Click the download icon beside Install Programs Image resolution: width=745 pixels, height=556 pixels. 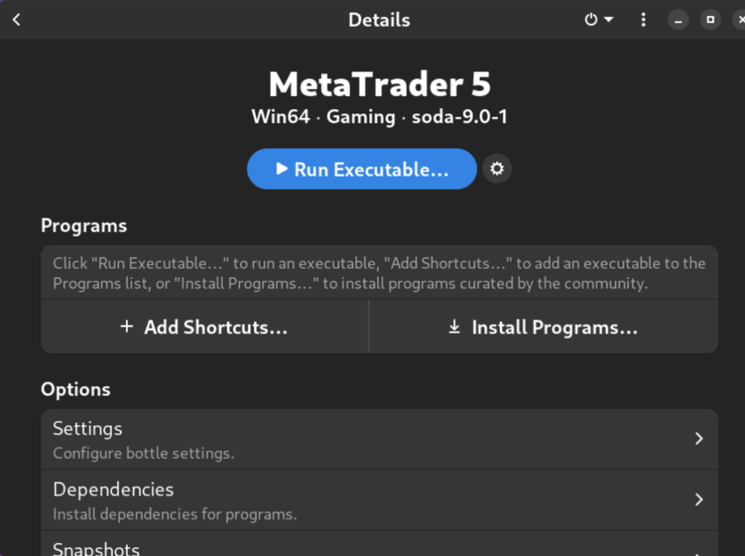(x=453, y=327)
